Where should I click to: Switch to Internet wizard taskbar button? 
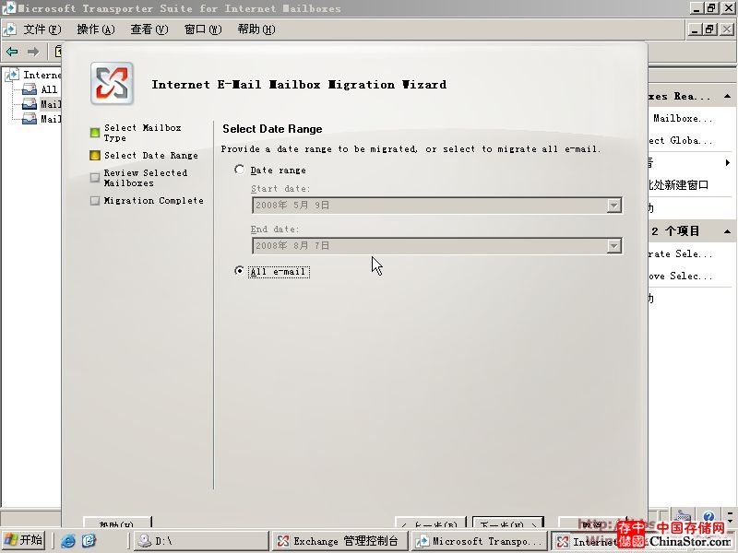click(586, 541)
